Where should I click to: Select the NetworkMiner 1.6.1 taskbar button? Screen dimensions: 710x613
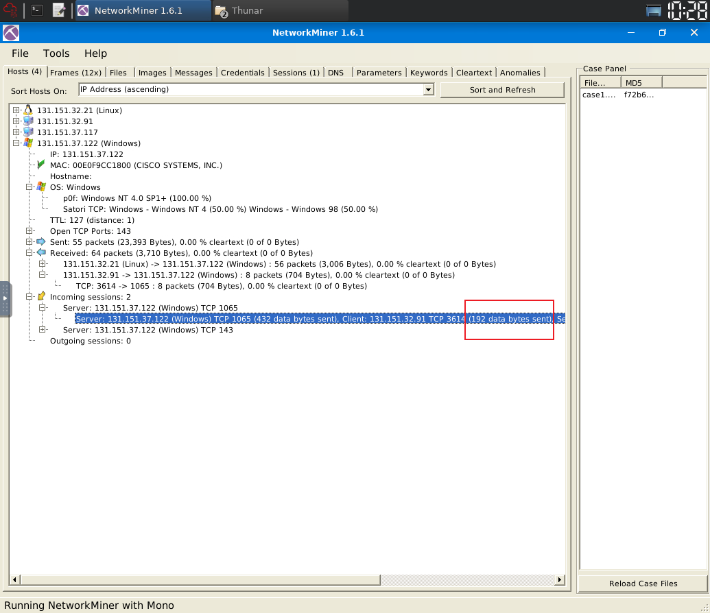coord(143,10)
